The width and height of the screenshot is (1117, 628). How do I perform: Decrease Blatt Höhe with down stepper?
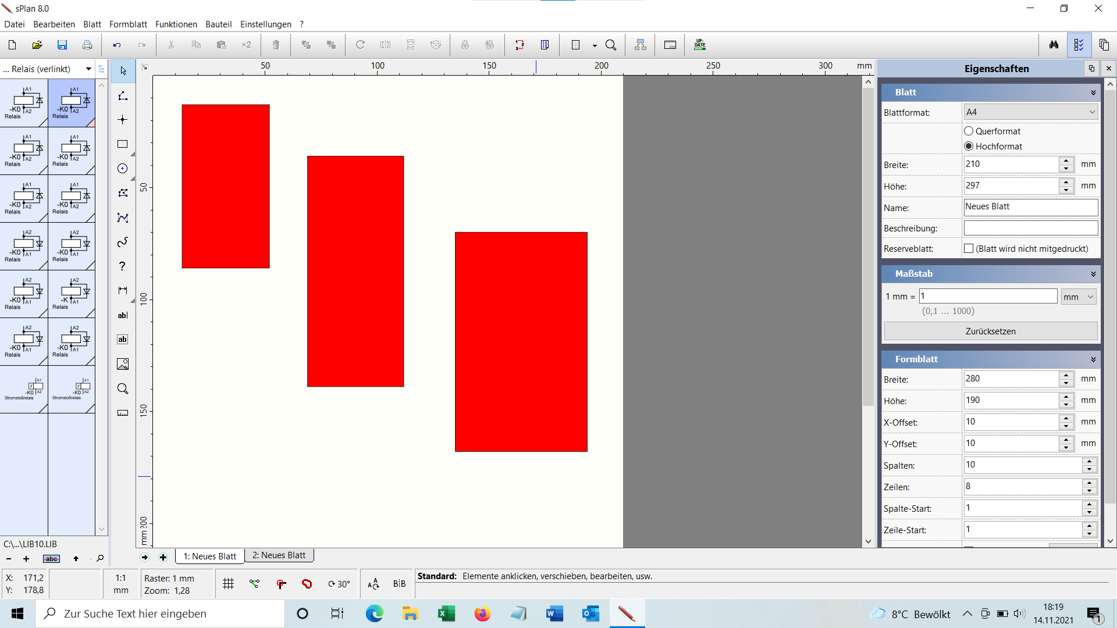point(1066,190)
